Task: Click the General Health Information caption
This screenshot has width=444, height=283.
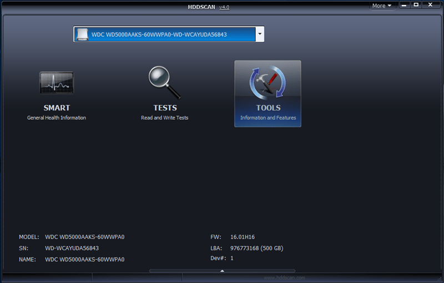Action: point(57,118)
